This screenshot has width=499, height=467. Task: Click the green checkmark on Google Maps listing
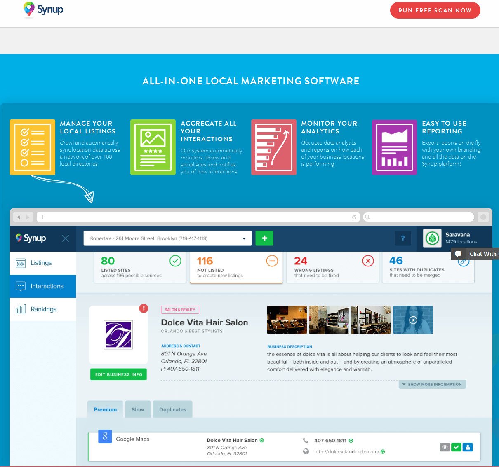[456, 447]
